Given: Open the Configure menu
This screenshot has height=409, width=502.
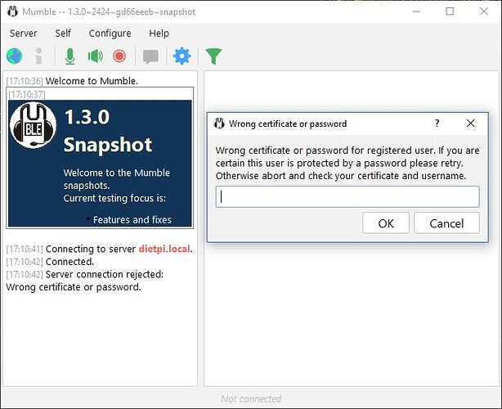Looking at the screenshot, I should 110,33.
